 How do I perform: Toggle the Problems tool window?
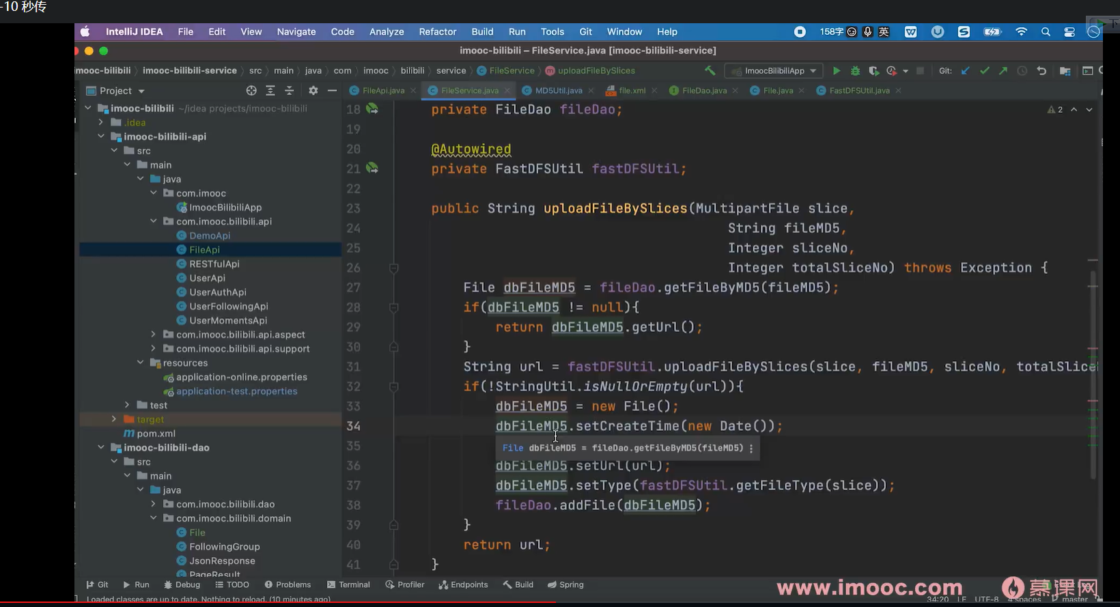point(288,584)
